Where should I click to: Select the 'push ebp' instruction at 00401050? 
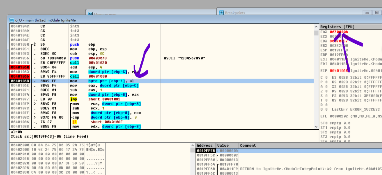click(83, 45)
